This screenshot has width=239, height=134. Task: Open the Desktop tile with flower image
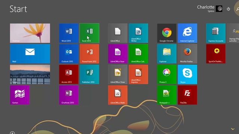point(30,33)
